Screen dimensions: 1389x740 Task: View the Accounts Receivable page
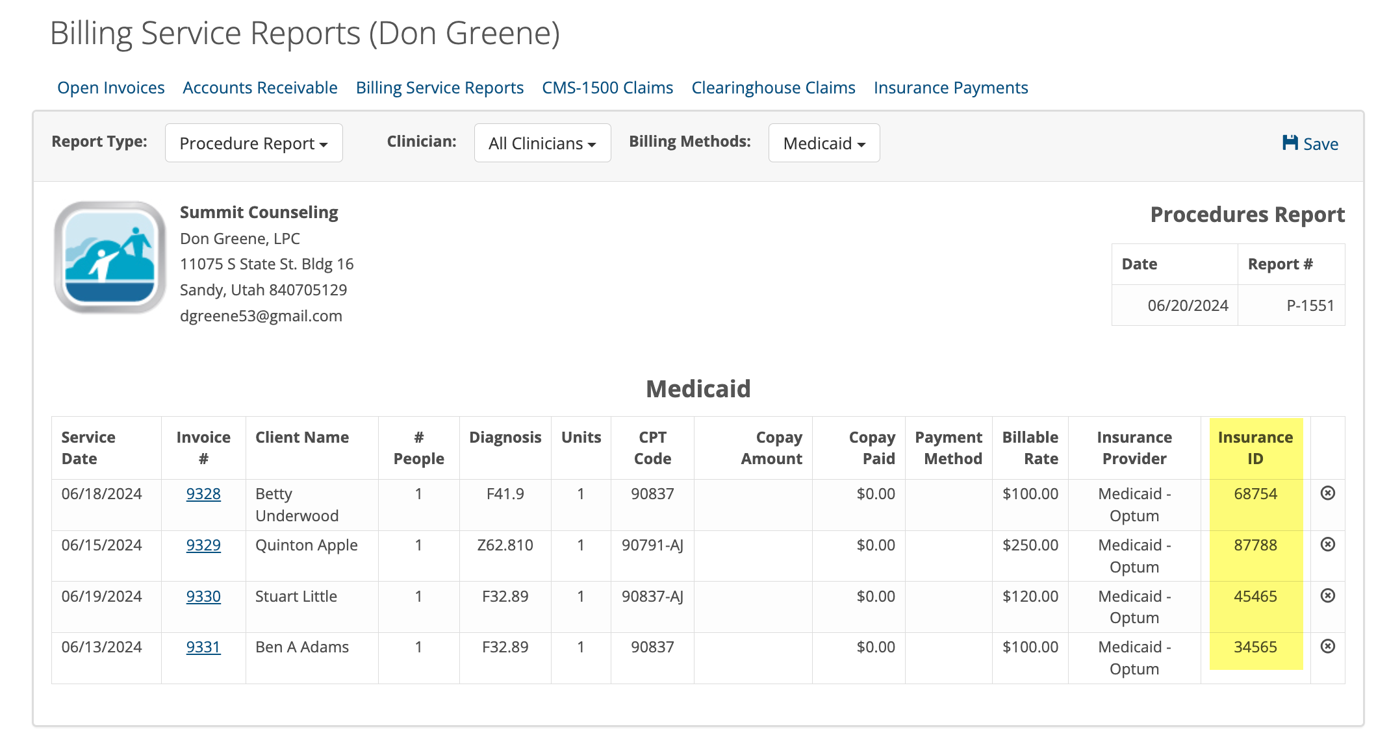pos(259,87)
